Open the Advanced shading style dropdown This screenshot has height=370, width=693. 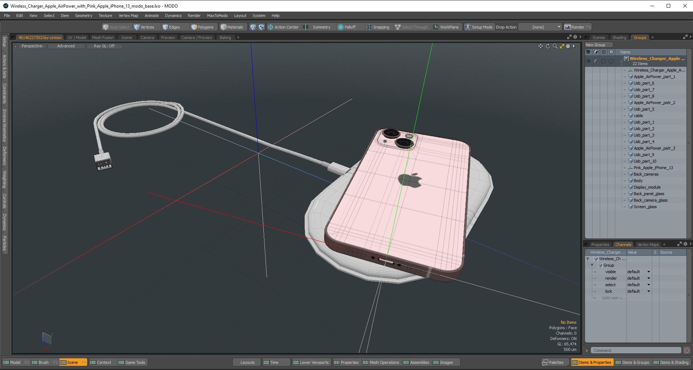pos(66,46)
